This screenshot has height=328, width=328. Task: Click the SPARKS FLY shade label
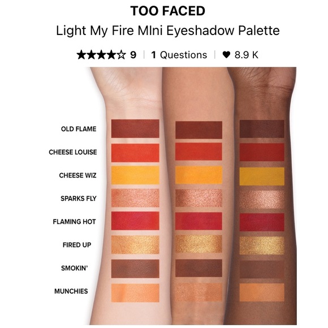coord(79,198)
